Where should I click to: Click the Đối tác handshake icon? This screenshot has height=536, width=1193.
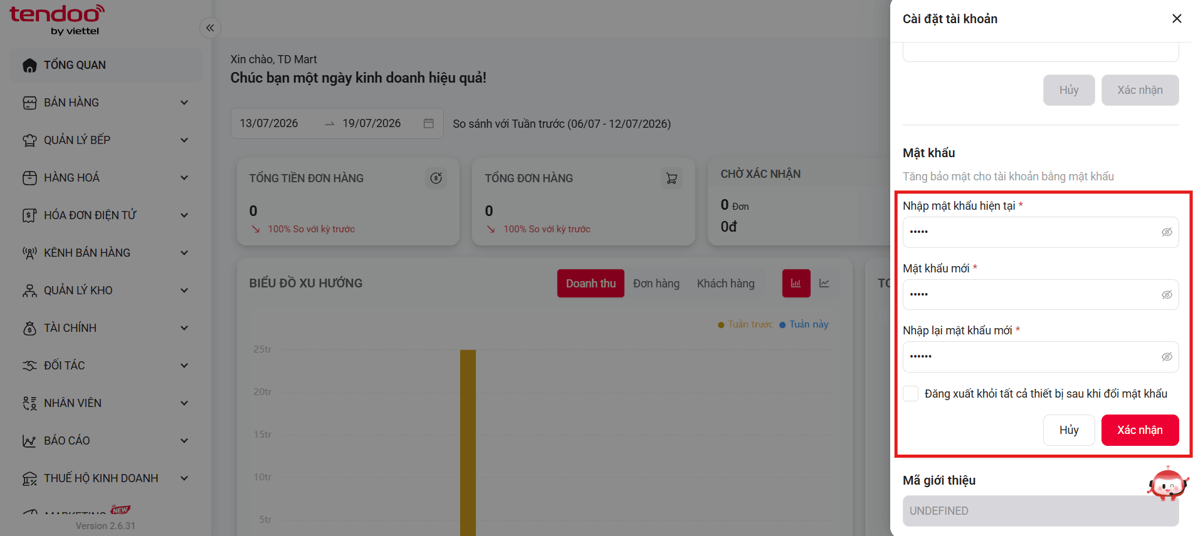point(29,366)
